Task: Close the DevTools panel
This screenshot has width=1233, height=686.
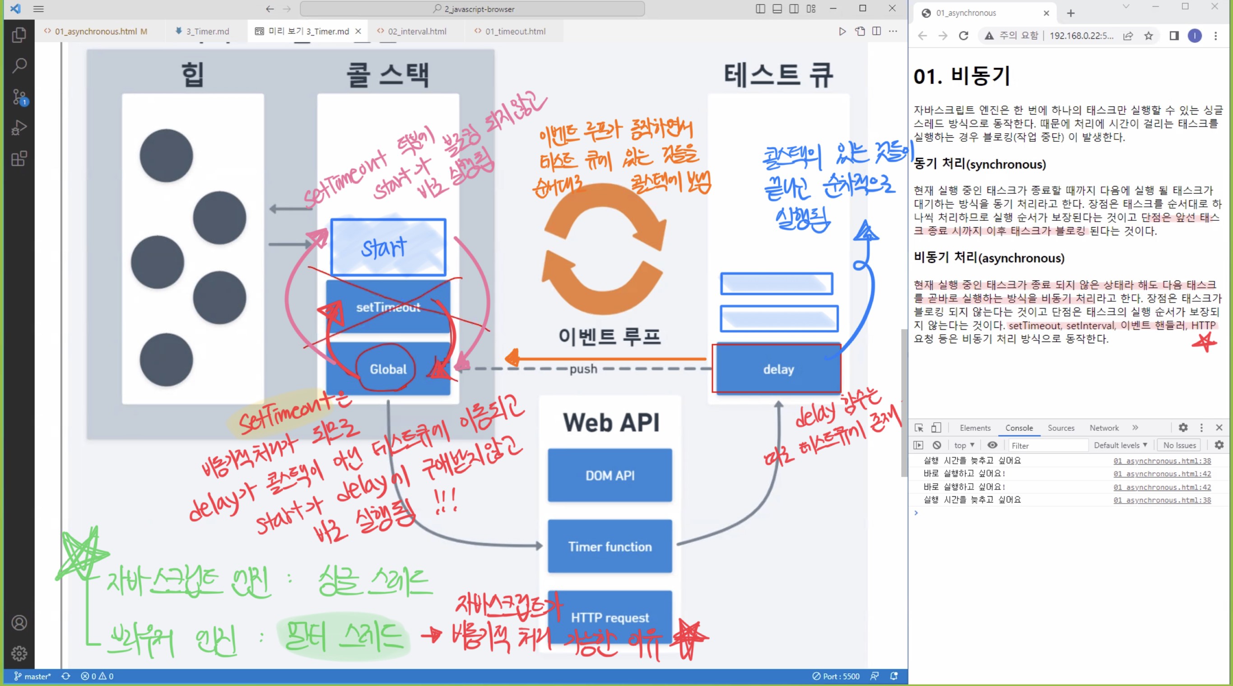Action: tap(1219, 428)
